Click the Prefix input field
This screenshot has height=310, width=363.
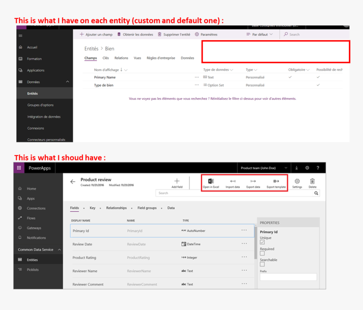coord(288,277)
